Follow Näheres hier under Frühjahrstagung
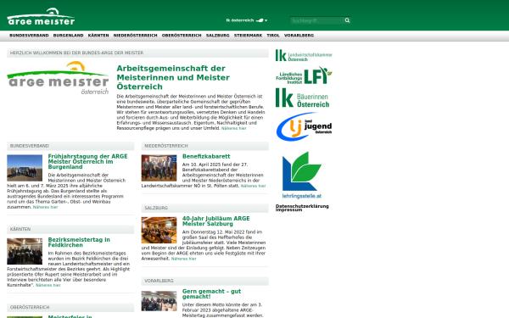The height and width of the screenshot is (318, 509). tap(46, 208)
